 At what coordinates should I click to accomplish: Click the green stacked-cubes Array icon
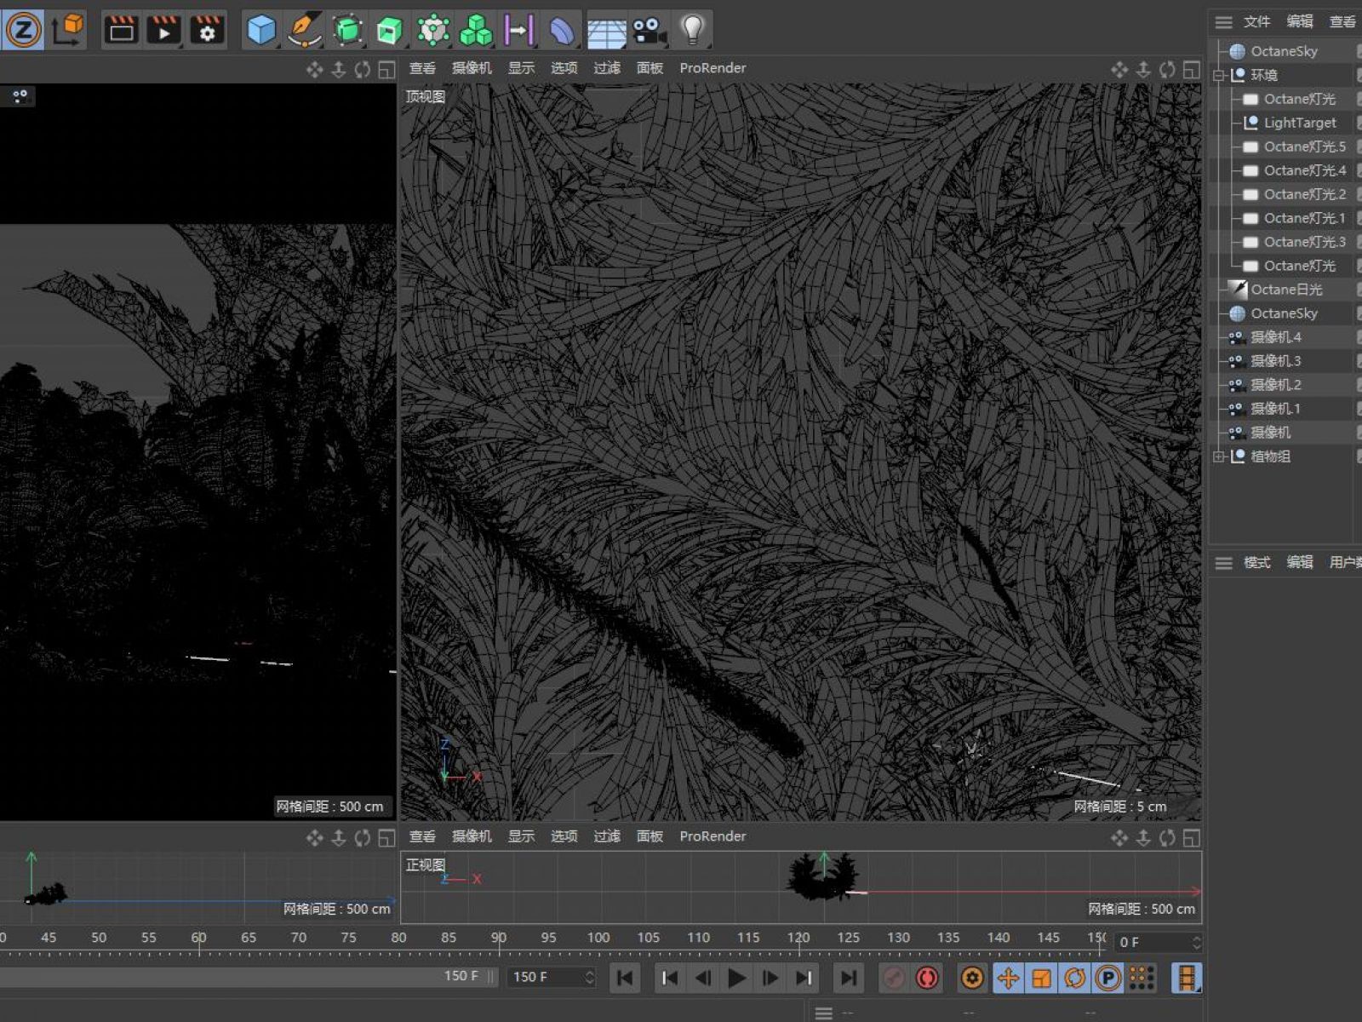[476, 31]
